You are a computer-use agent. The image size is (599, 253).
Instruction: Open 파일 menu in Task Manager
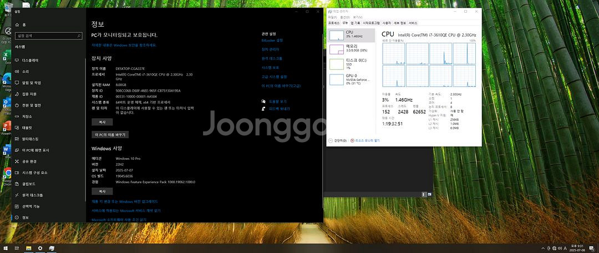click(x=332, y=17)
